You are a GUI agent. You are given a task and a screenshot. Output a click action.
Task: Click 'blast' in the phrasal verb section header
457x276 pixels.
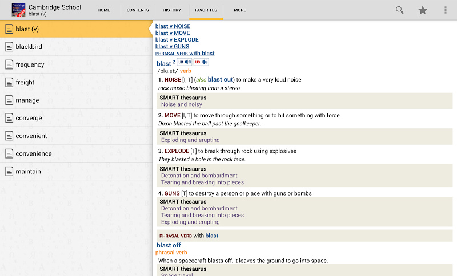tap(211, 236)
